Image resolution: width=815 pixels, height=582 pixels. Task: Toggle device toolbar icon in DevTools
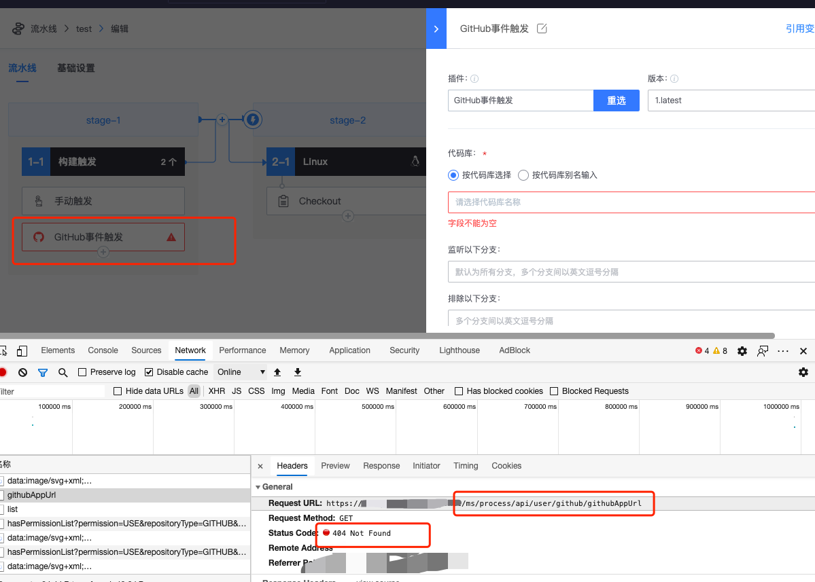(22, 351)
